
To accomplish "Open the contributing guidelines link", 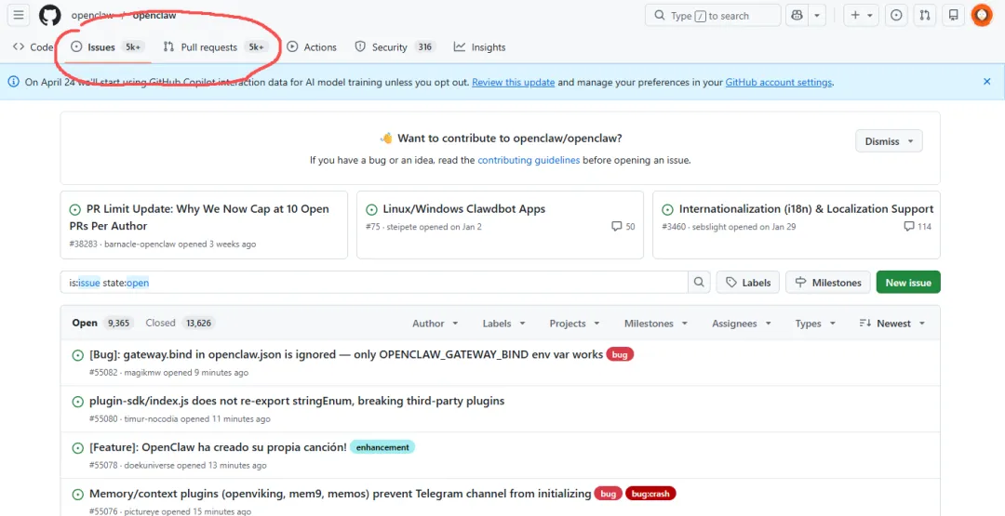I will (529, 160).
